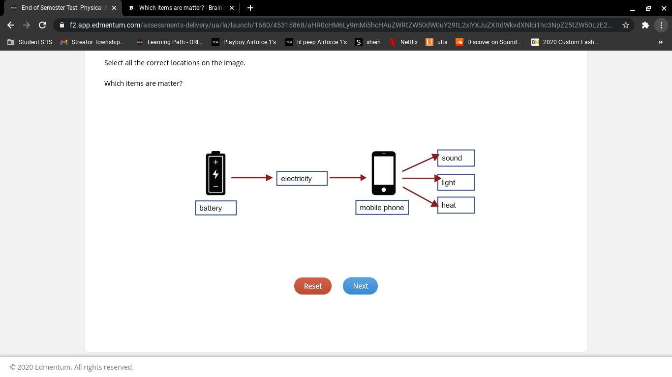Click the Next button
This screenshot has width=672, height=377.
360,286
